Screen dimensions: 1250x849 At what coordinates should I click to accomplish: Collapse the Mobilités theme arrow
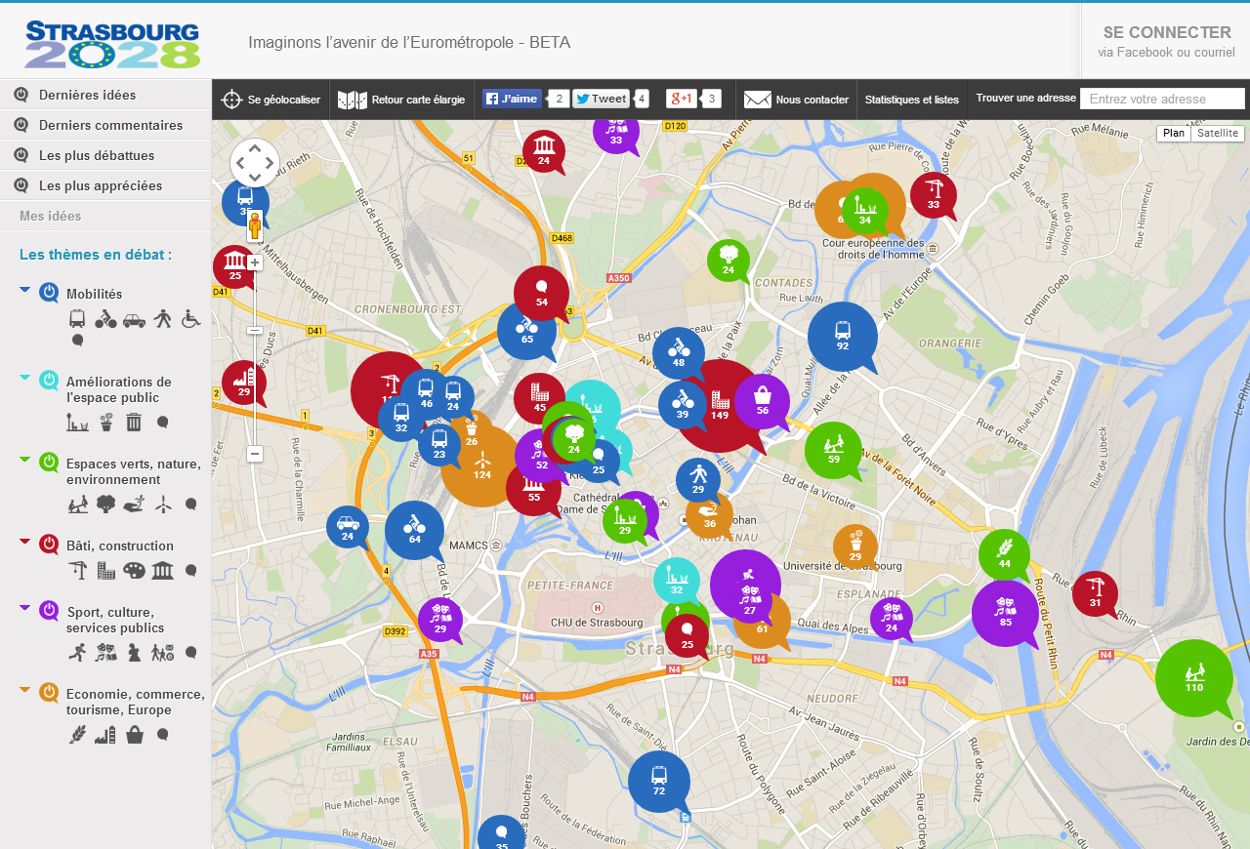pos(25,289)
